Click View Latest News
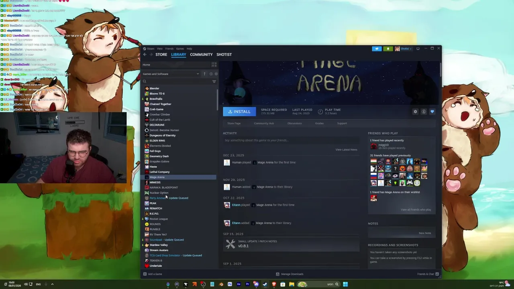 click(346, 150)
